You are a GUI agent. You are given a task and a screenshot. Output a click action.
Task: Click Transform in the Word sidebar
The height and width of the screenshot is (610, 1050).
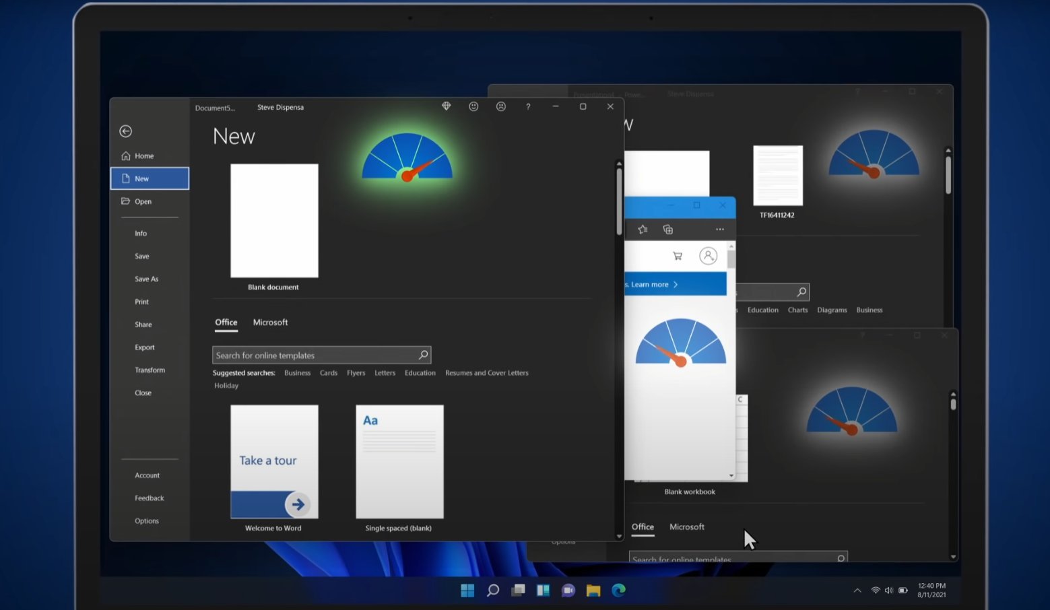tap(150, 370)
